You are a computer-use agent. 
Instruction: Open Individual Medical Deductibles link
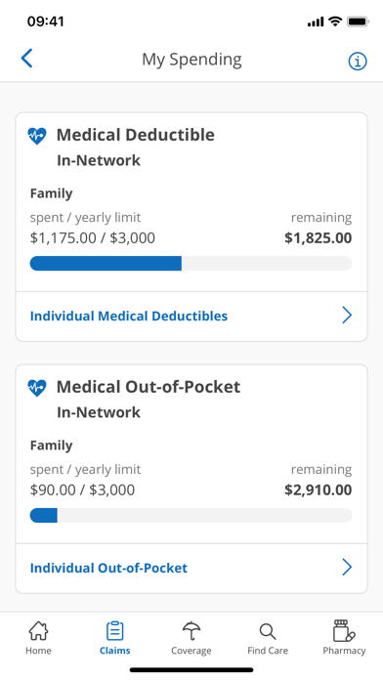point(129,316)
